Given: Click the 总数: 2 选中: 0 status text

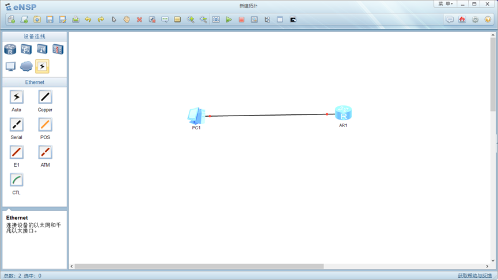Looking at the screenshot, I should click(22, 276).
